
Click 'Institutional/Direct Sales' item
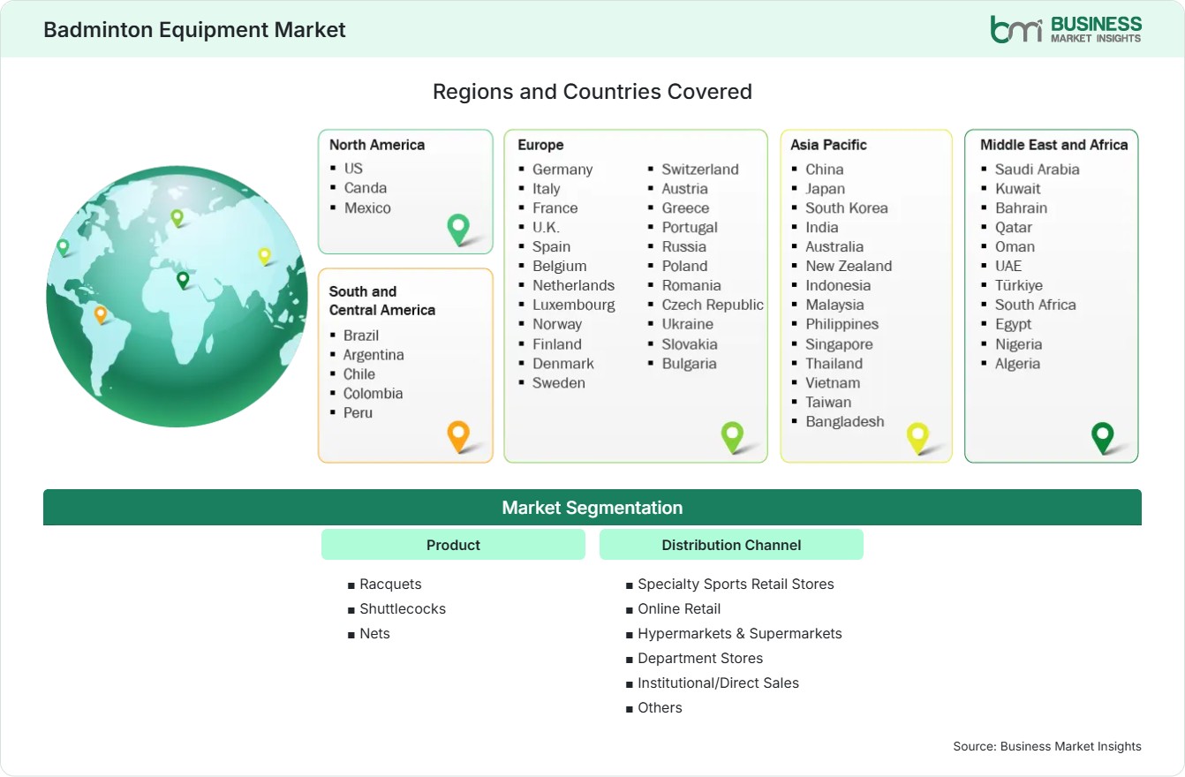point(719,683)
